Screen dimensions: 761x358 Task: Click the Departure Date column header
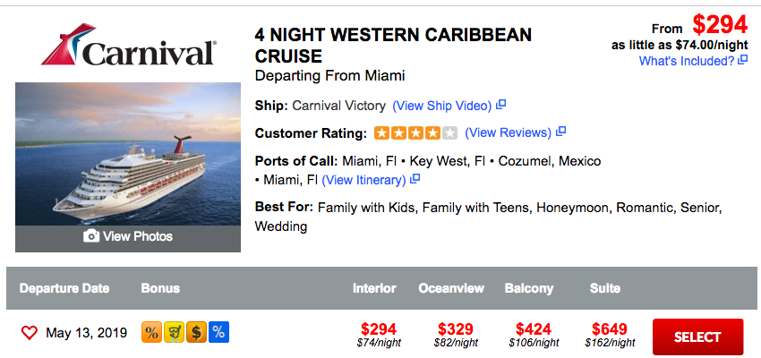(64, 288)
